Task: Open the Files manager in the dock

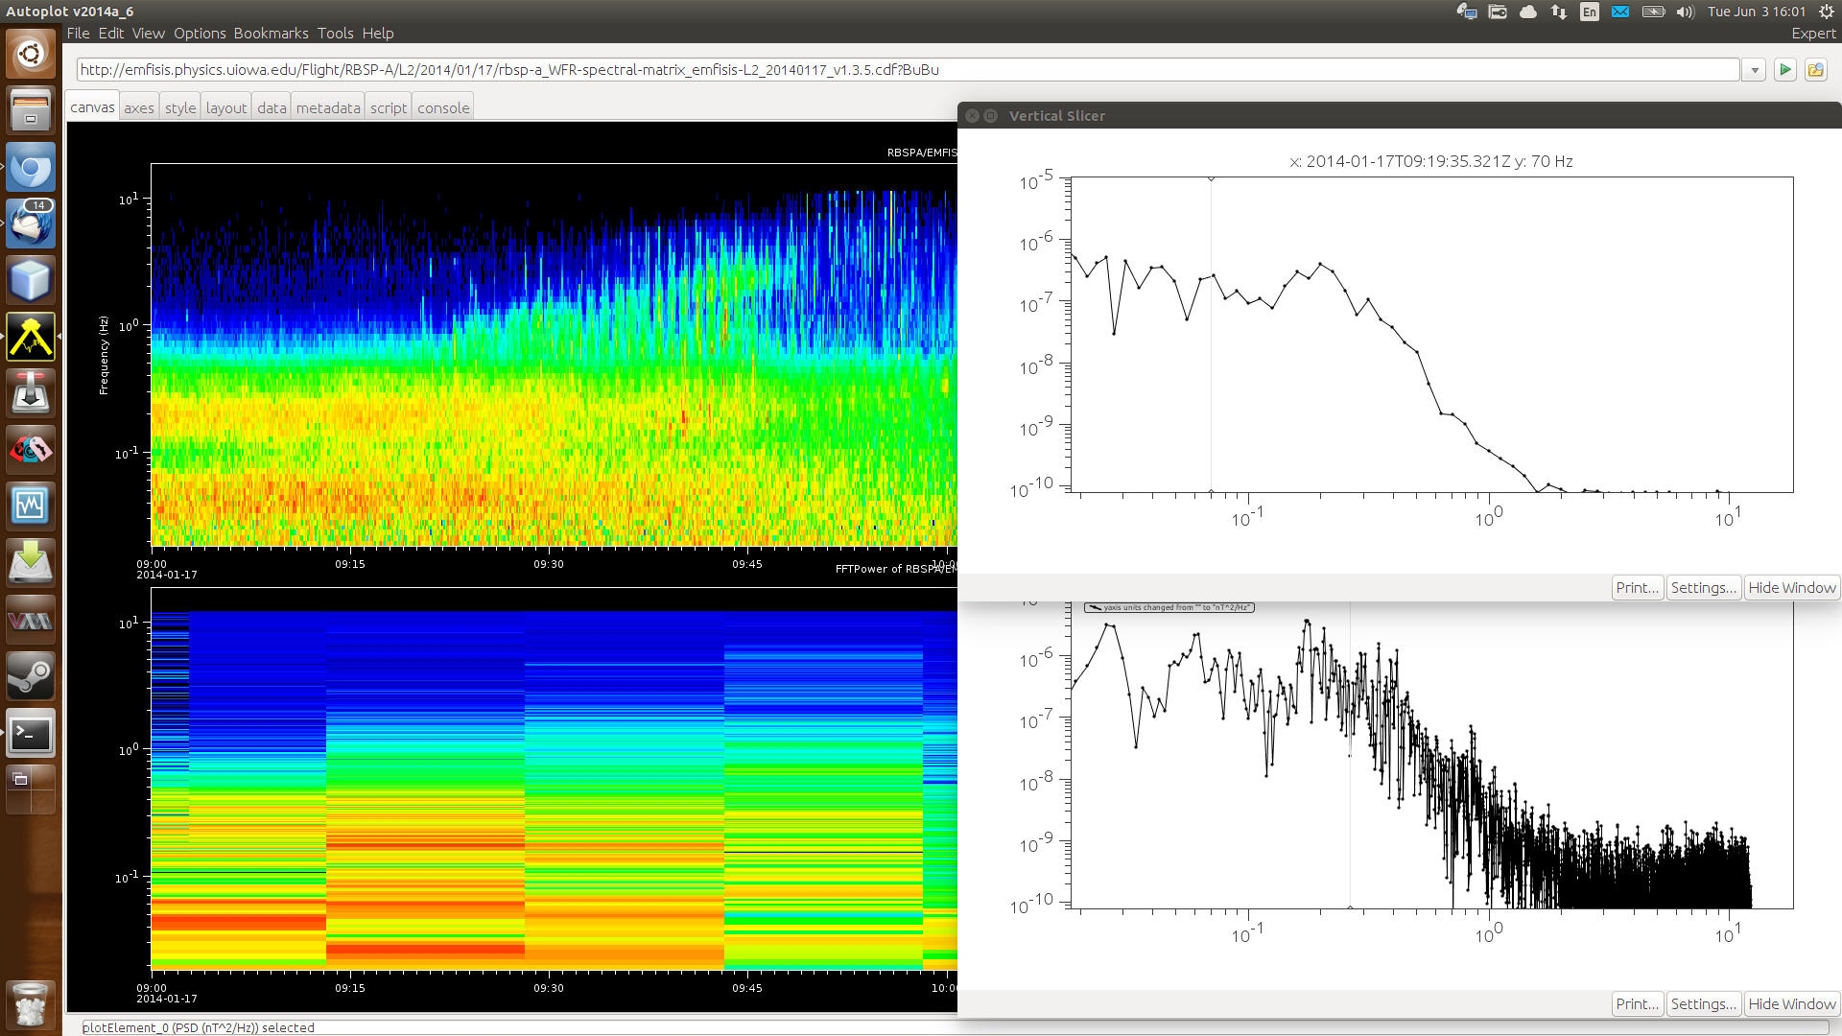Action: tap(31, 110)
